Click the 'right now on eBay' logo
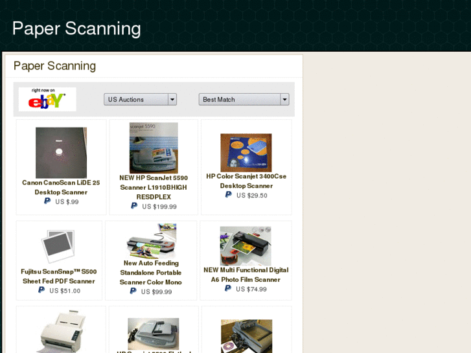 point(47,100)
